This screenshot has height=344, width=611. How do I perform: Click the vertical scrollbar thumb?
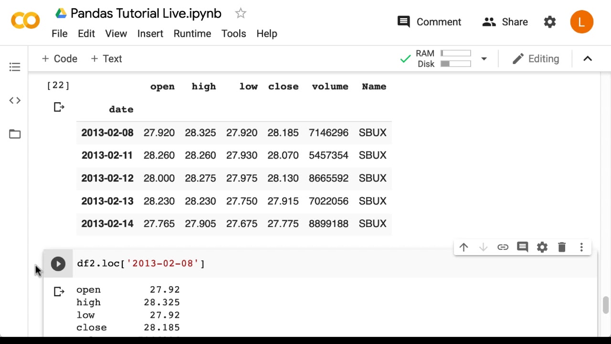pyautogui.click(x=605, y=305)
